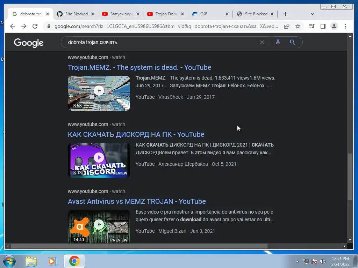
Task: Close the last Site Blocked tab
Action: pos(272,14)
